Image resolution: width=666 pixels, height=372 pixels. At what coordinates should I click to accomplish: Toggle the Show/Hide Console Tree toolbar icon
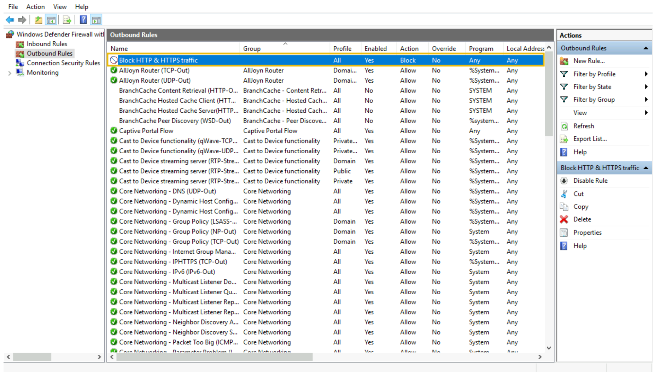tap(51, 20)
